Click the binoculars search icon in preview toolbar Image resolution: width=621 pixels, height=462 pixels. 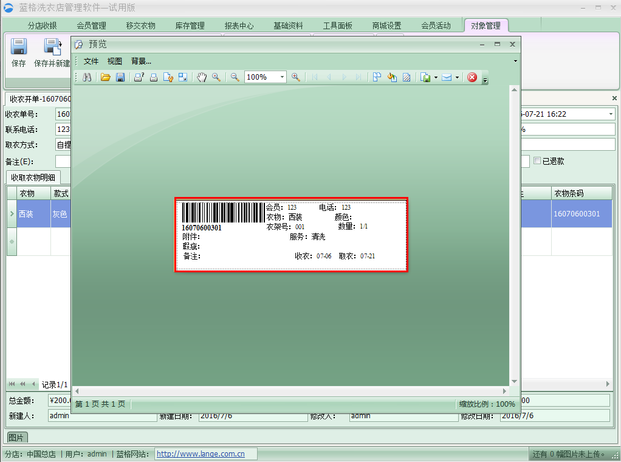click(x=87, y=77)
